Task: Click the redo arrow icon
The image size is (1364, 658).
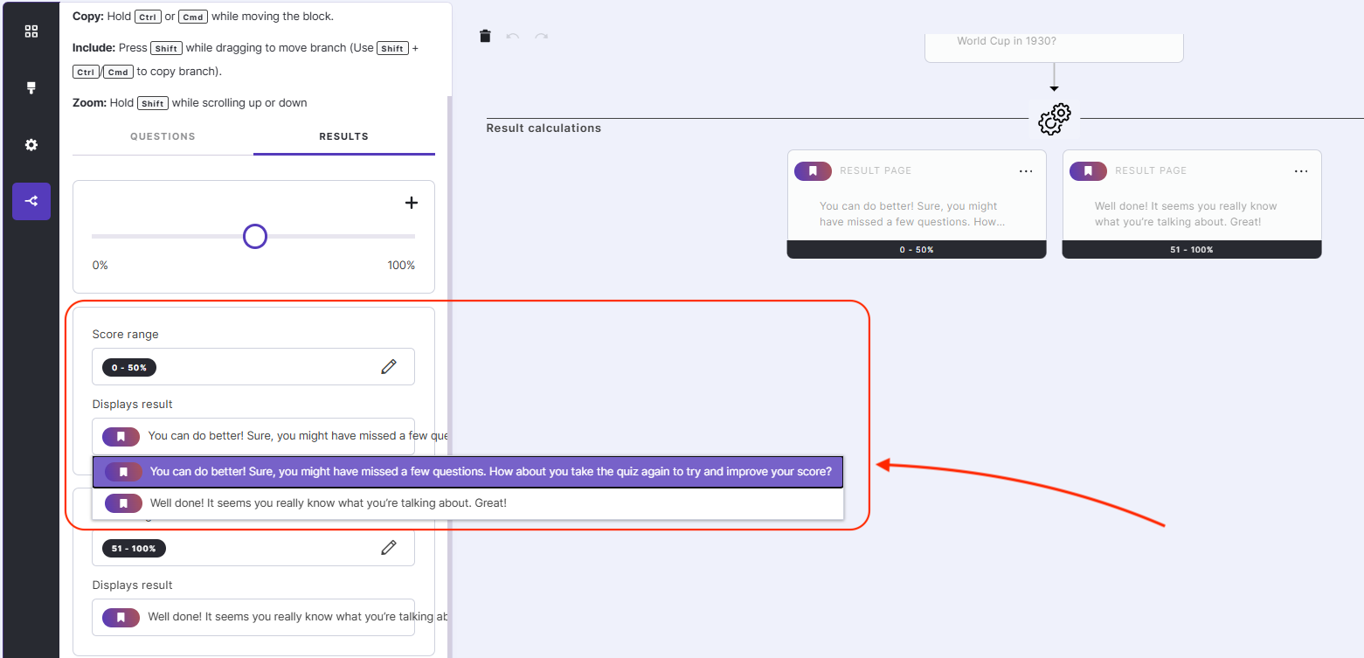Action: point(542,36)
